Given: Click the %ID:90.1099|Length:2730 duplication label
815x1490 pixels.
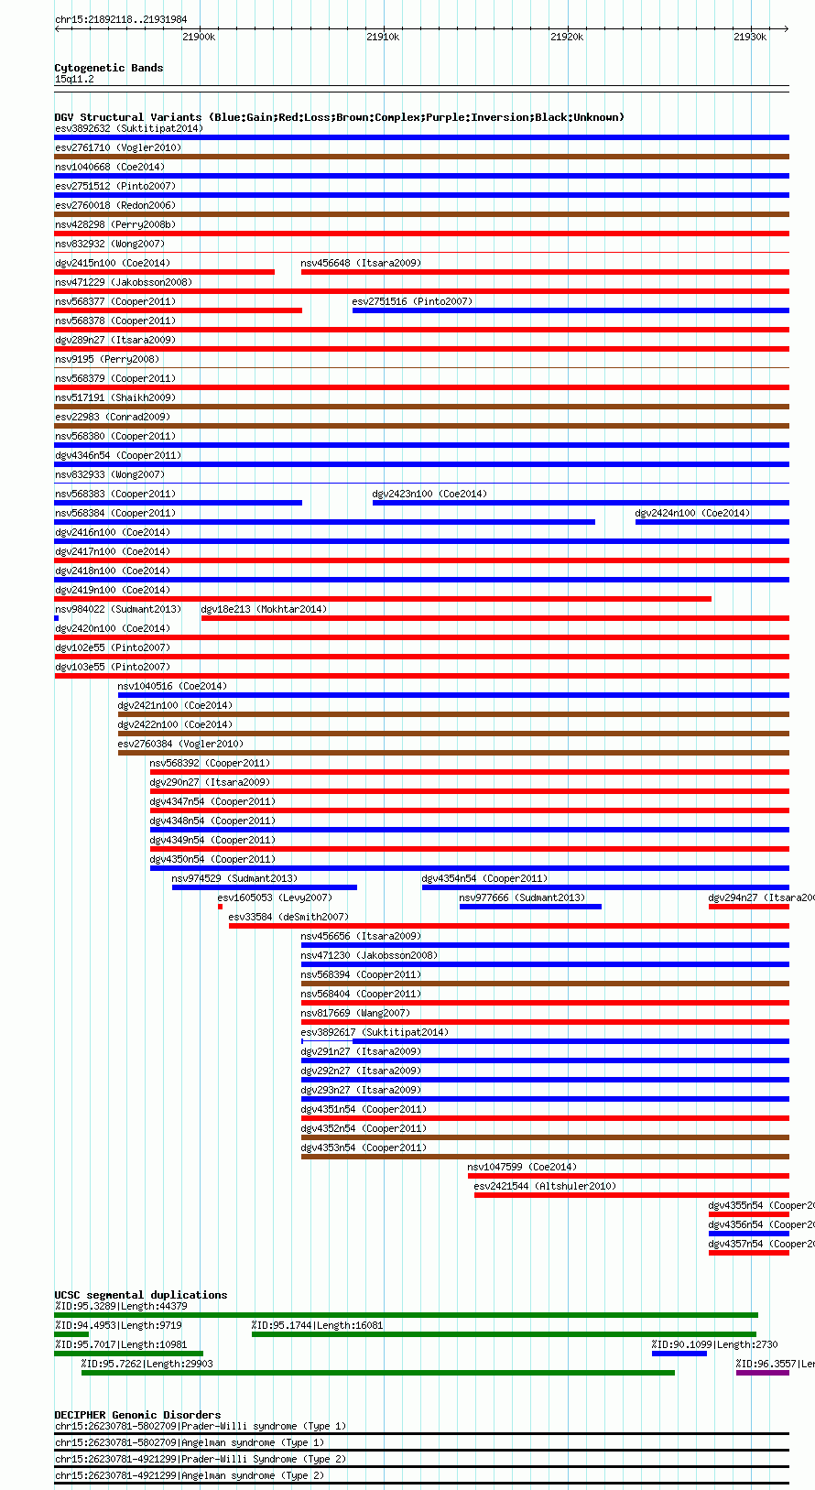Looking at the screenshot, I should [714, 1344].
